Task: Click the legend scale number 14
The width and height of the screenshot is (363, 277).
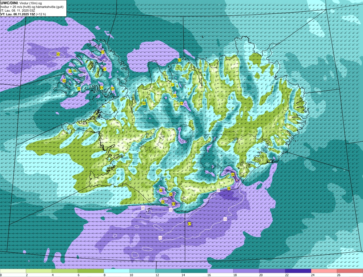Action: click(183, 275)
